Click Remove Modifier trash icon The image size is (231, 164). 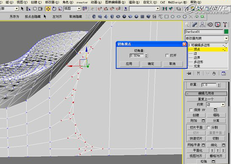tap(214, 73)
